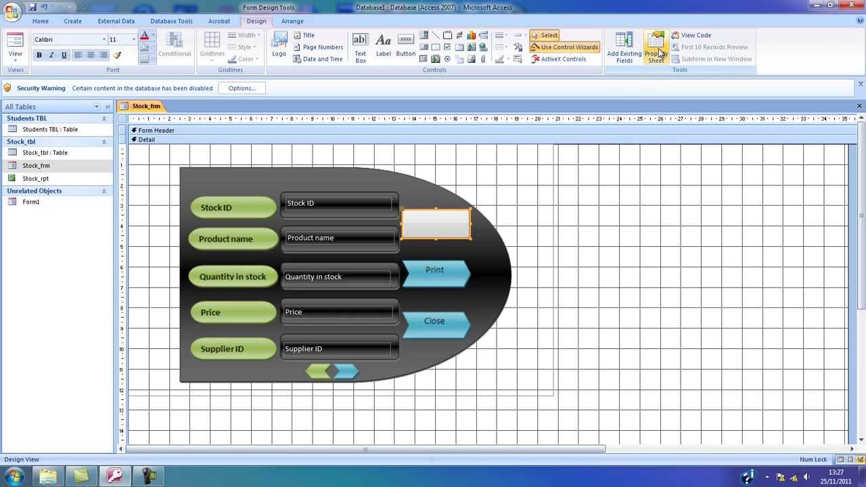This screenshot has height=487, width=866.
Task: Open the font color dropdown arrow
Action: point(153,37)
